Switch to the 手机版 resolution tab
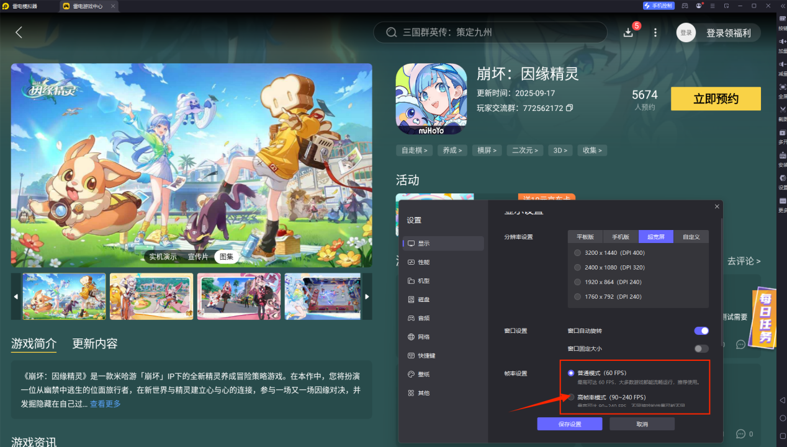 621,237
